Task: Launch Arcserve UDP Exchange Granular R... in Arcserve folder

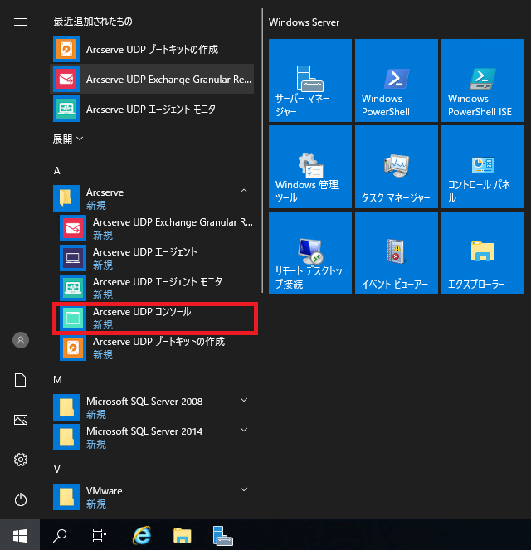Action: click(155, 228)
